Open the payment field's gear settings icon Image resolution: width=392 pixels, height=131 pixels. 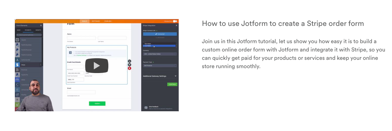[x=129, y=65]
